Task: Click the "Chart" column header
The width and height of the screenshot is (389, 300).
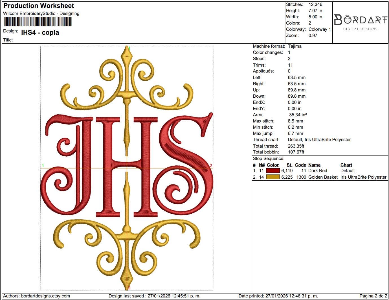Action: [346, 165]
